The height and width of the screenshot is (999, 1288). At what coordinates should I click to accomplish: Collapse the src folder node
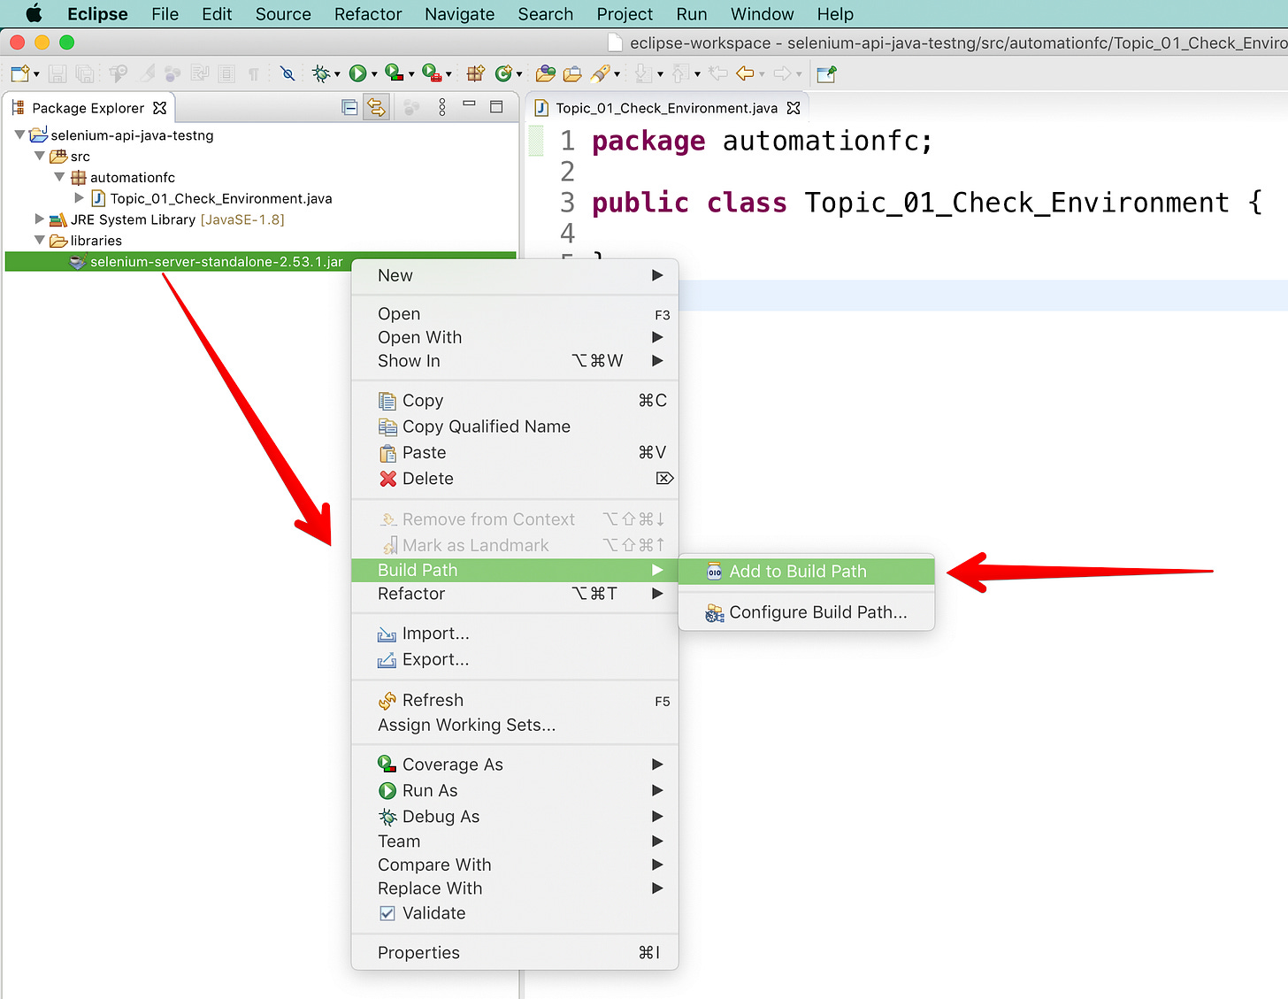coord(40,157)
